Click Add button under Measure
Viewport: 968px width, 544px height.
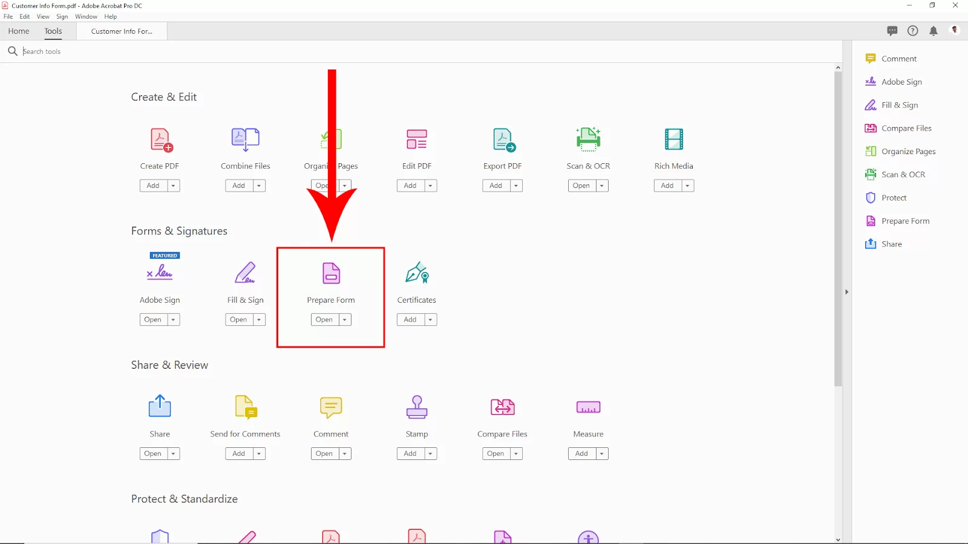[x=581, y=453]
